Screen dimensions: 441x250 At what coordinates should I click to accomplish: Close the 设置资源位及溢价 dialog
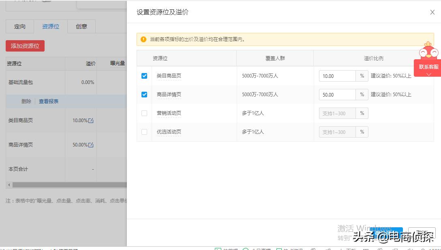pos(432,12)
